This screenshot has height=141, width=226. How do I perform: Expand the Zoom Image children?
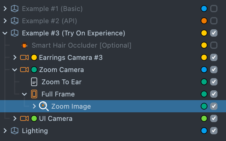pos(34,106)
